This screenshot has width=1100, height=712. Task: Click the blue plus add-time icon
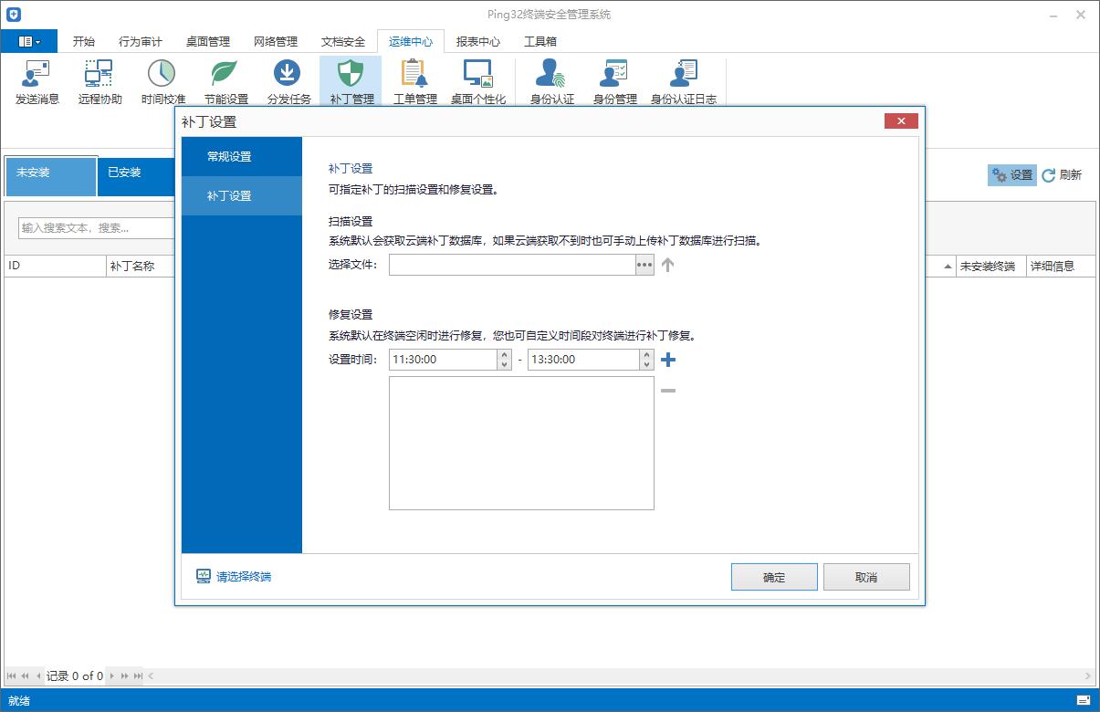668,360
